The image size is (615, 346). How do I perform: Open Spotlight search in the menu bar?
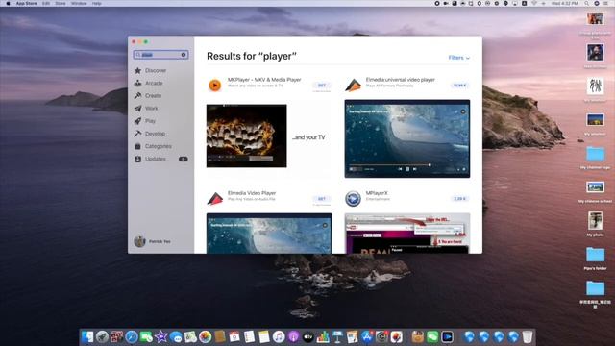(587, 3)
